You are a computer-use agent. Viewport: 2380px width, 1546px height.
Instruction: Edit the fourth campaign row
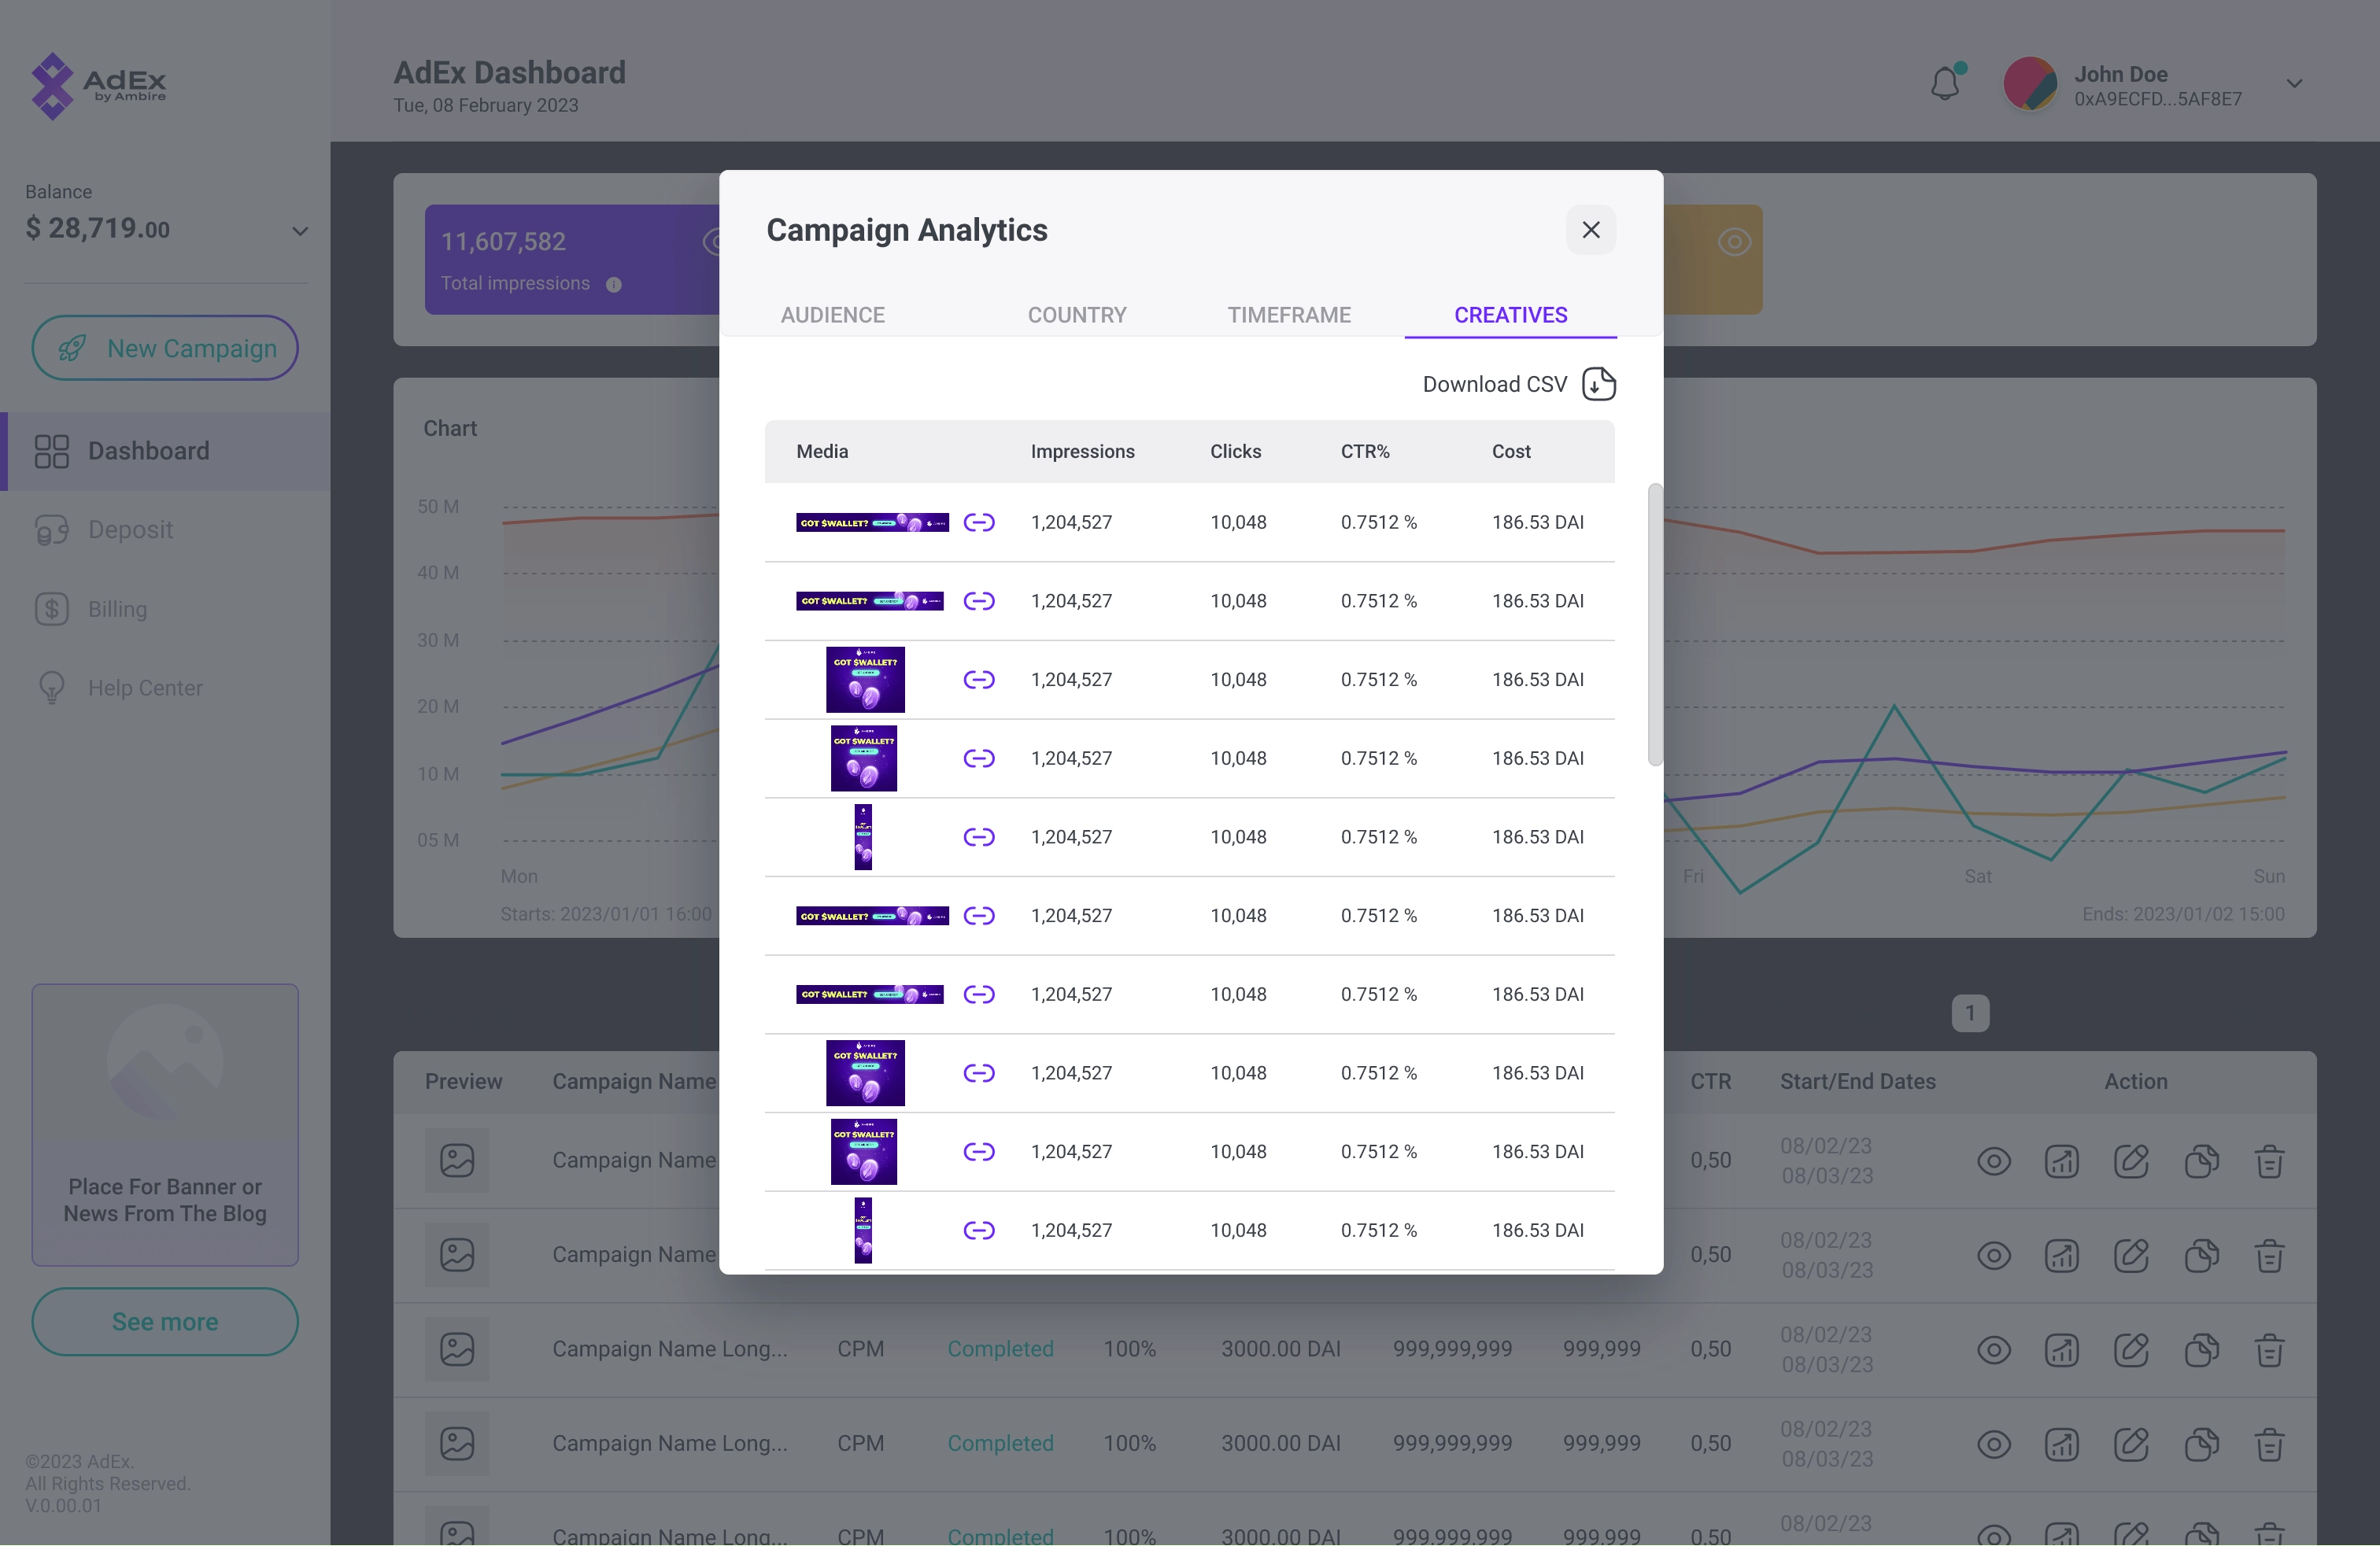pyautogui.click(x=2131, y=1444)
